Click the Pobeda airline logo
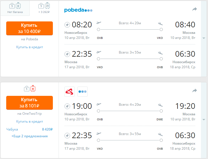 pyautogui.click(x=78, y=10)
